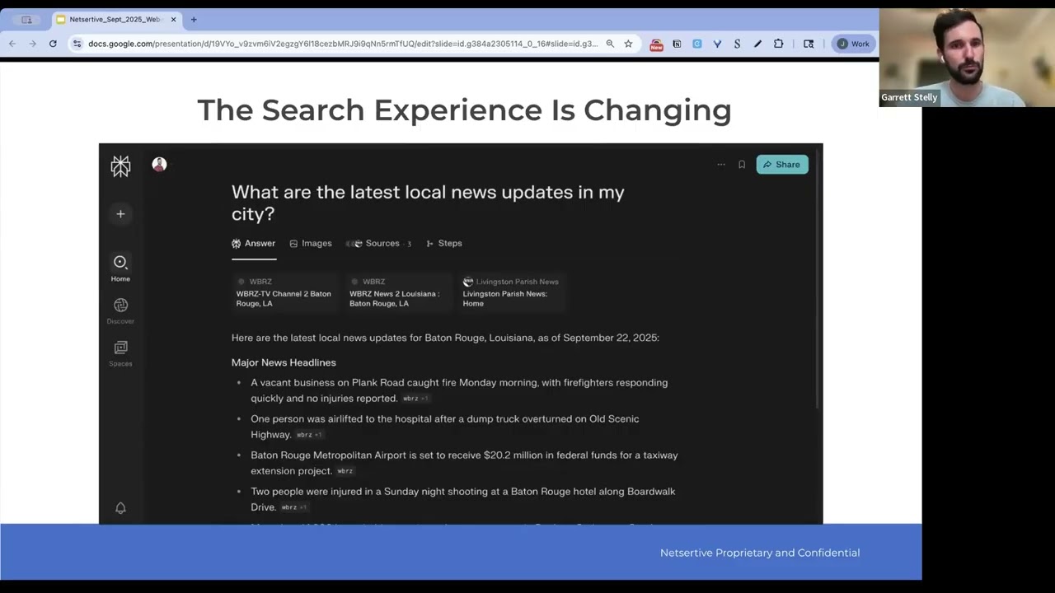The width and height of the screenshot is (1055, 593).
Task: Open Discover in Perplexity sidebar
Action: pos(120,311)
